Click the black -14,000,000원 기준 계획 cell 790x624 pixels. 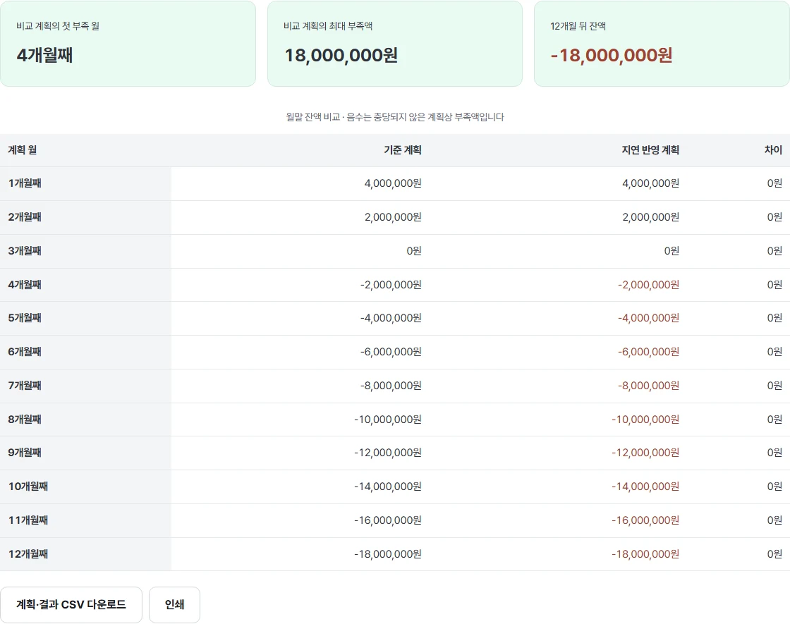click(x=388, y=486)
